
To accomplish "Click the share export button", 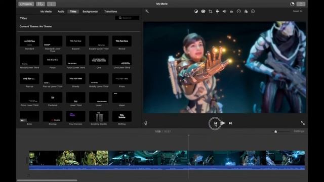I will click(x=301, y=4).
